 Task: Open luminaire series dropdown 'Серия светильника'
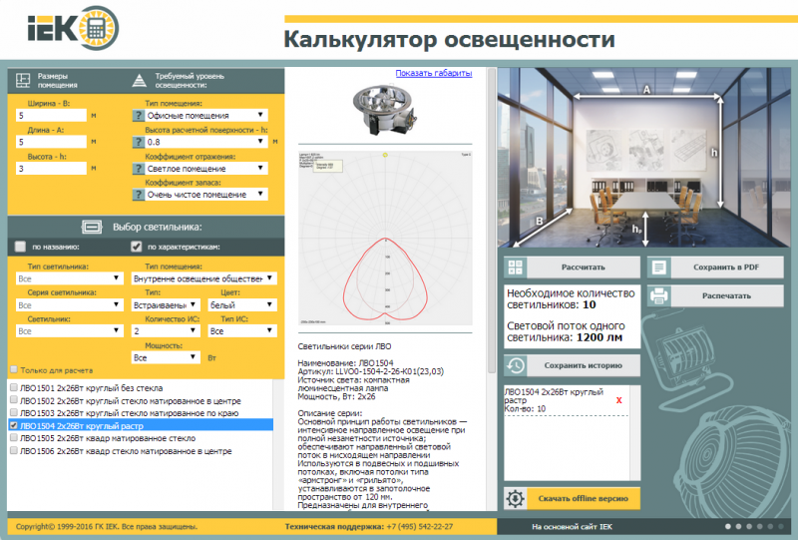click(69, 304)
